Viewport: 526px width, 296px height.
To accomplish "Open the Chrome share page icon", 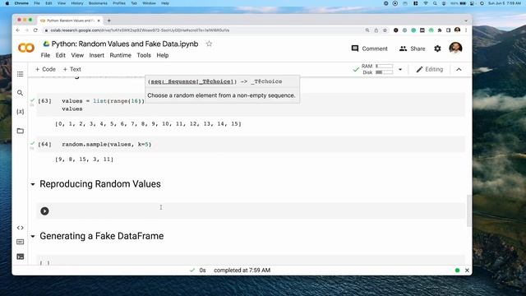I will click(x=376, y=30).
